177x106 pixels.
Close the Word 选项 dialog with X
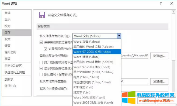pyautogui.click(x=172, y=4)
